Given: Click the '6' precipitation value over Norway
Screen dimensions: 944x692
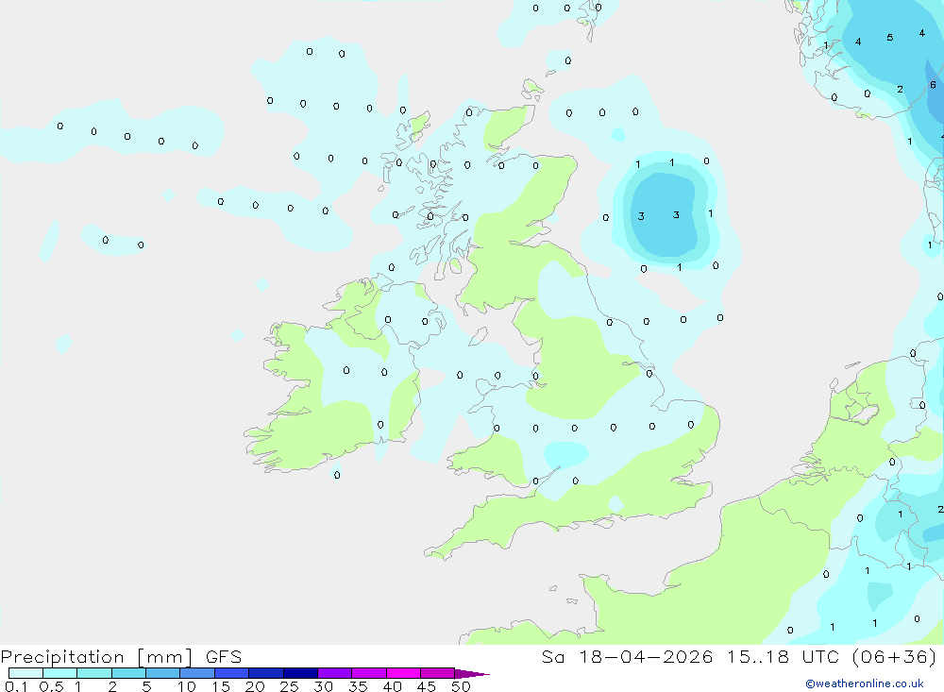Looking at the screenshot, I should 933,85.
